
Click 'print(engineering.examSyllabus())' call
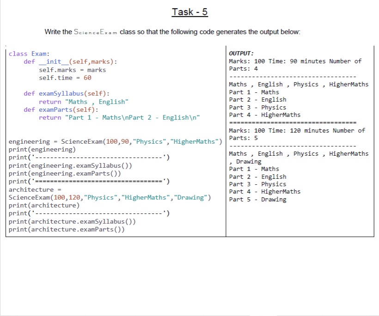click(67, 165)
